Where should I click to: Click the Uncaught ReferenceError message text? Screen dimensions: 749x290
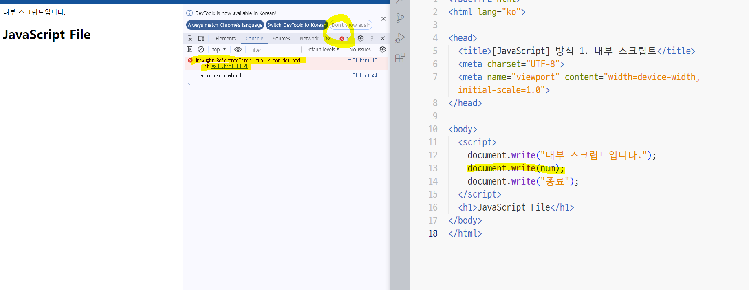click(247, 60)
